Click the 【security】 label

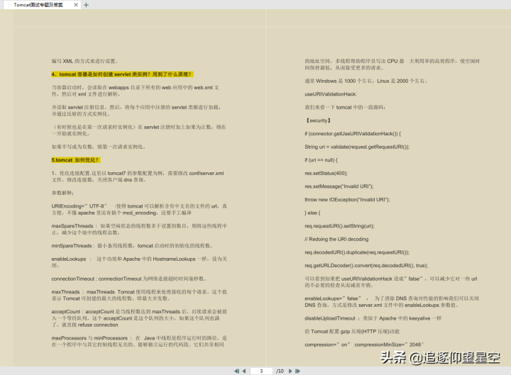(x=318, y=121)
